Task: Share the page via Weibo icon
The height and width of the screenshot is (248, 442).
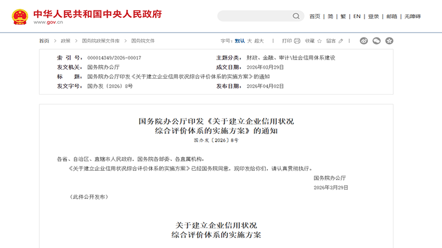Action: [x=364, y=41]
